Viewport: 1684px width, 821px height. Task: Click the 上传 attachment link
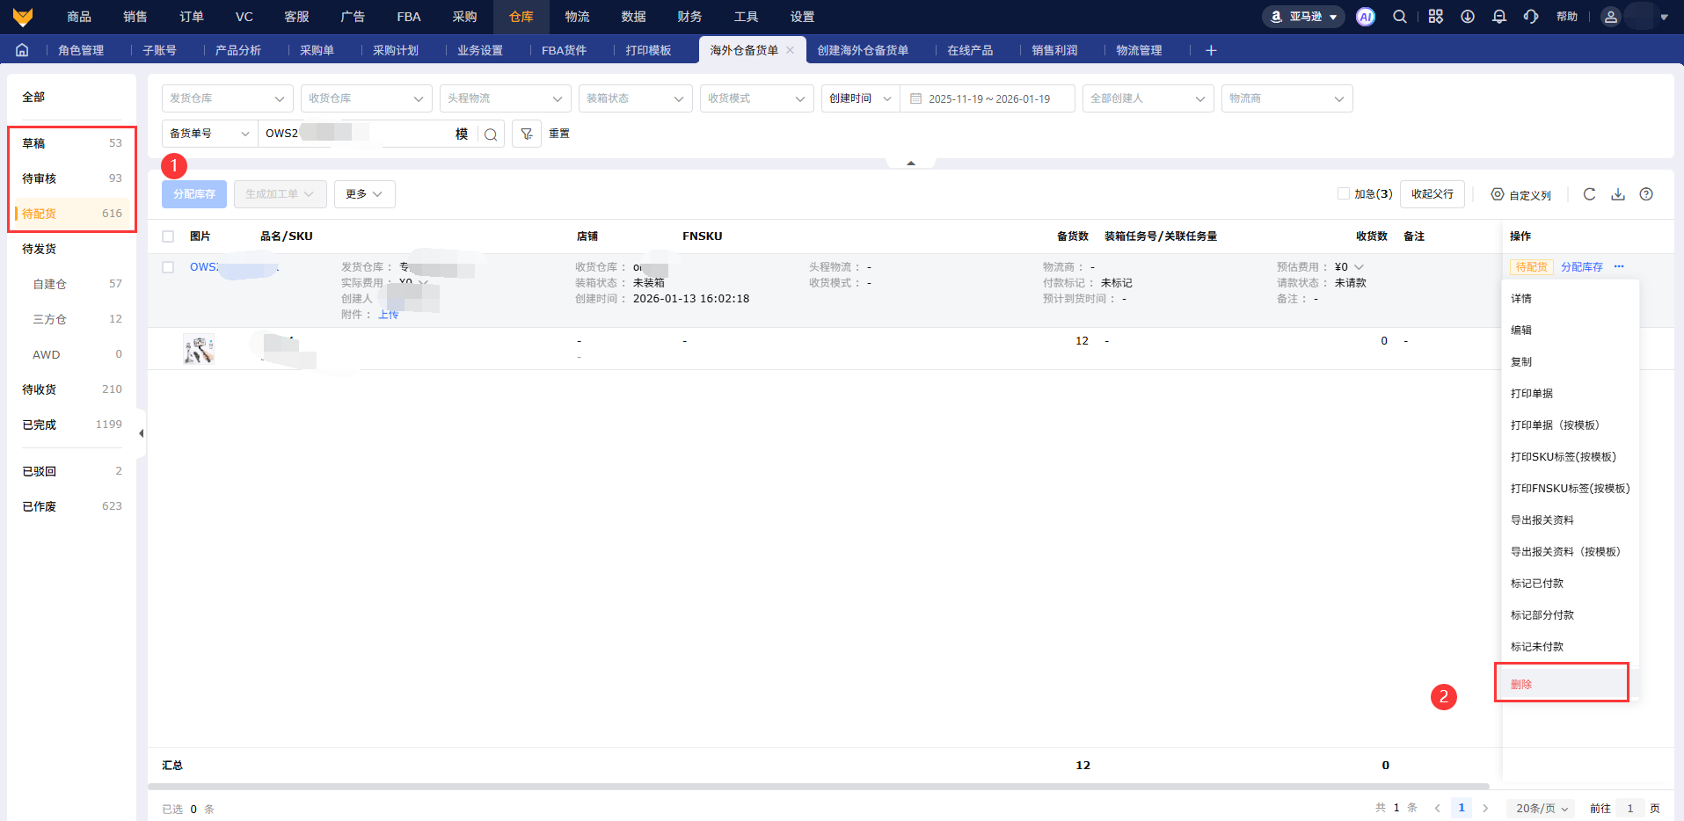click(388, 315)
